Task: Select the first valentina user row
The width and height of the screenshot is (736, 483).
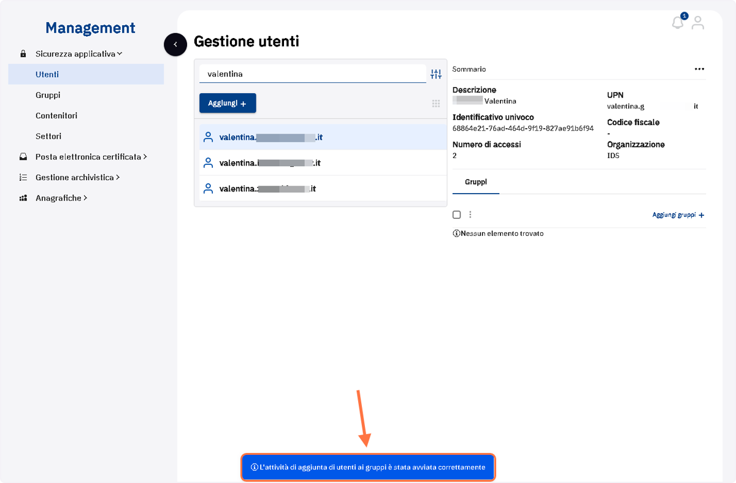Action: tap(323, 137)
